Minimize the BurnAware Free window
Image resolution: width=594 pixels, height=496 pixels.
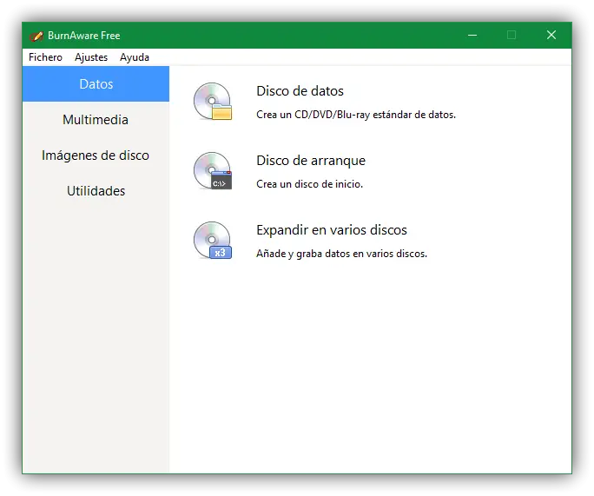[x=472, y=36]
